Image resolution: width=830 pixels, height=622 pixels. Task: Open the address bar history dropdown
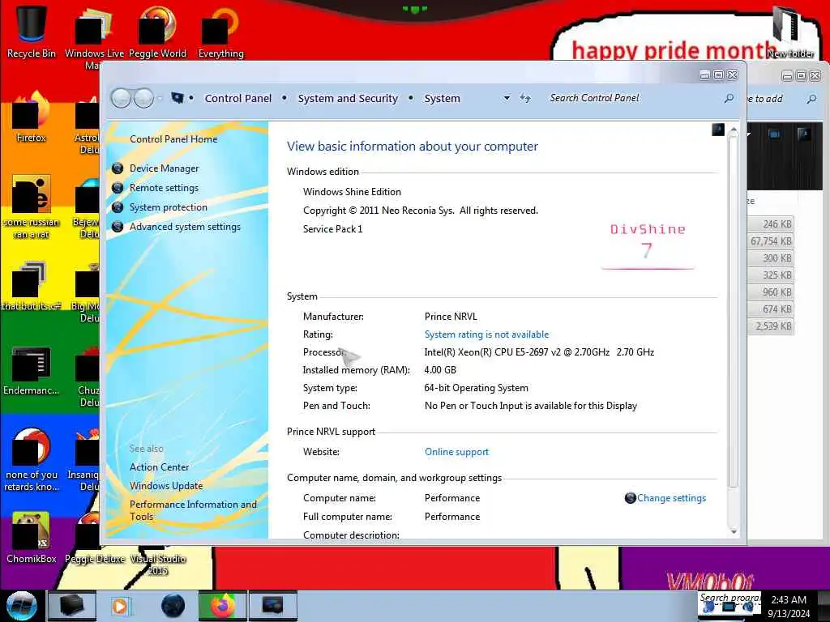(507, 98)
